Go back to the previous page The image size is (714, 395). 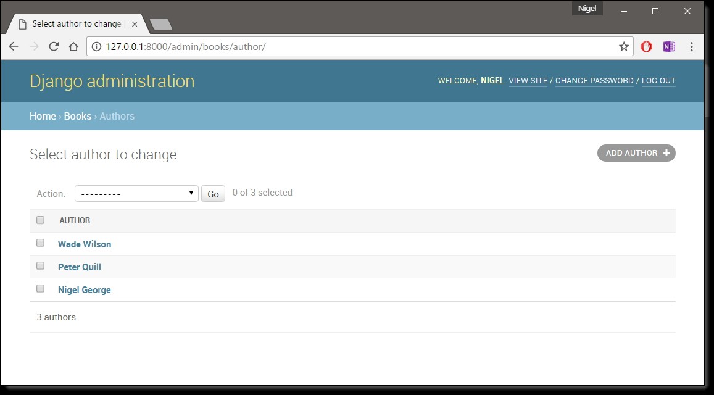point(14,46)
